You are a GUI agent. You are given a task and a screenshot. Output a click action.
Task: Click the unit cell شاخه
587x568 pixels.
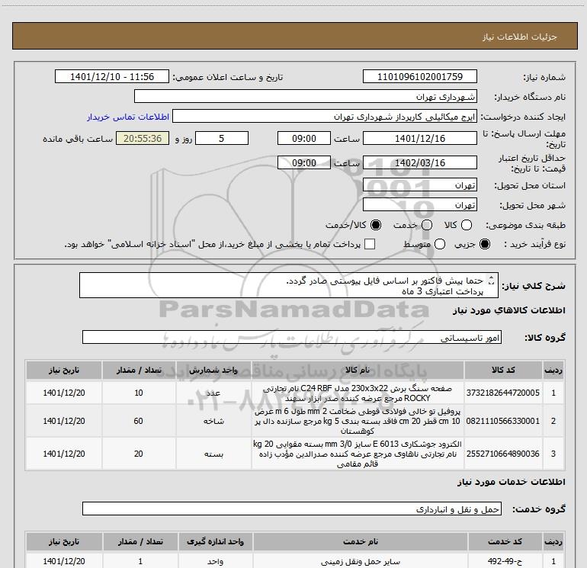[213, 421]
